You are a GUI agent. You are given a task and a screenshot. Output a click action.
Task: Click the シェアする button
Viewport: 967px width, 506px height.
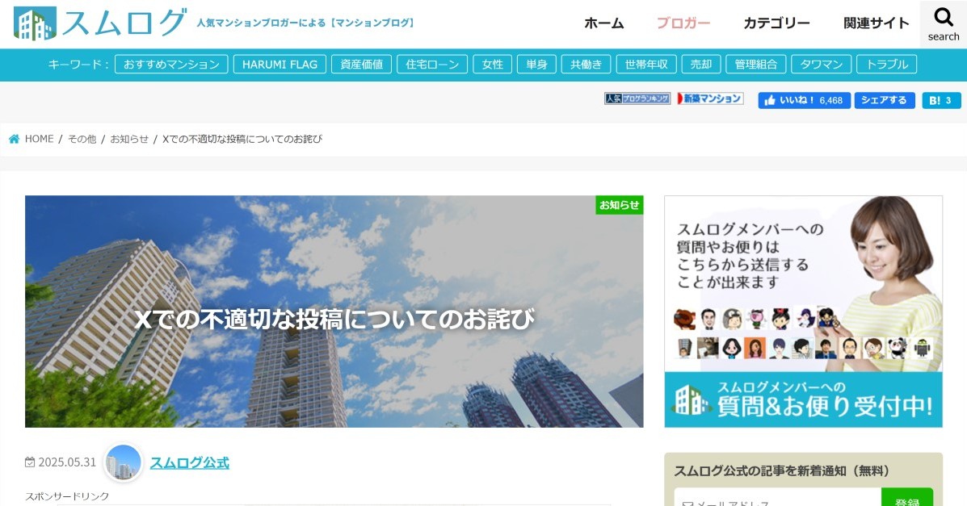[884, 100]
